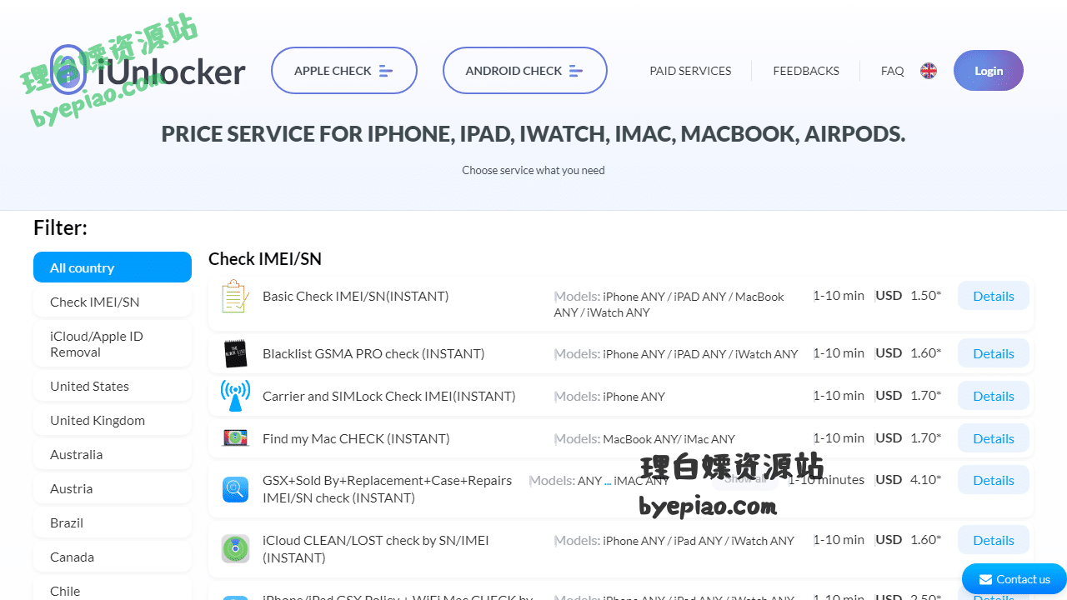
Task: Click price USD 1.50 for Basic Check
Action: pyautogui.click(x=909, y=296)
